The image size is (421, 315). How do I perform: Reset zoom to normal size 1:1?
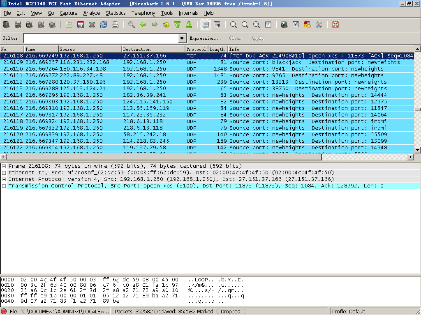tap(257, 25)
